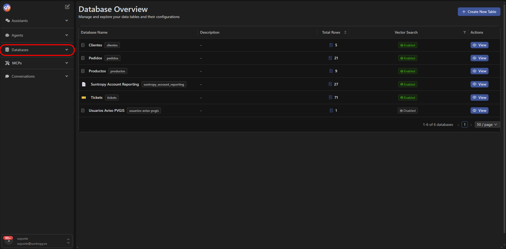The image size is (506, 249).
Task: Open the 50 / page size dropdown
Action: click(487, 125)
